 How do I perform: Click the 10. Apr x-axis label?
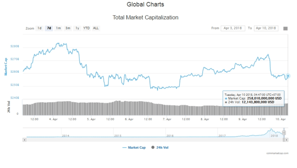[x=280, y=119]
